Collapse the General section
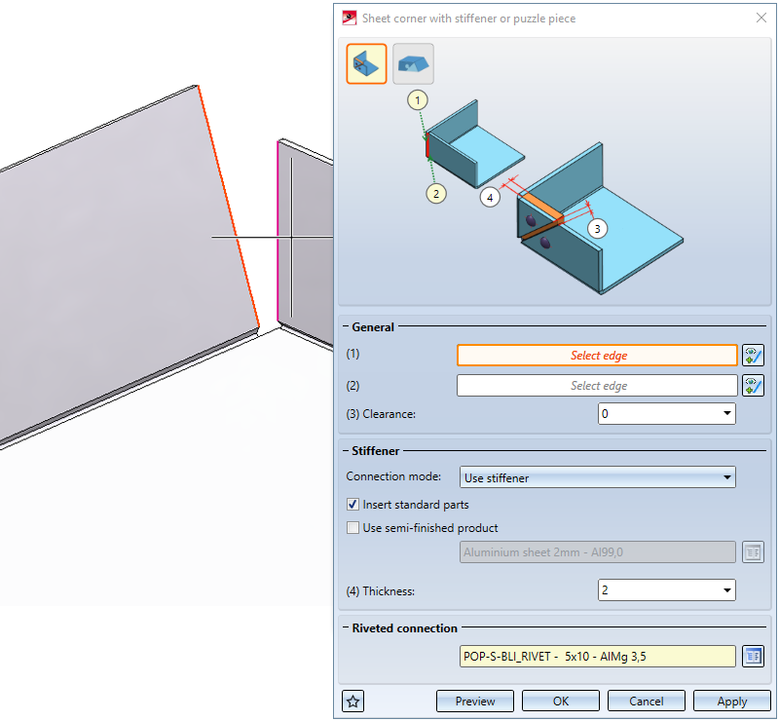Viewport: 779px width, 721px height. tap(346, 326)
